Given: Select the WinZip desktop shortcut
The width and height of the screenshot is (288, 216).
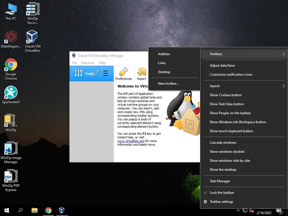Looking at the screenshot, I should pos(11,123).
